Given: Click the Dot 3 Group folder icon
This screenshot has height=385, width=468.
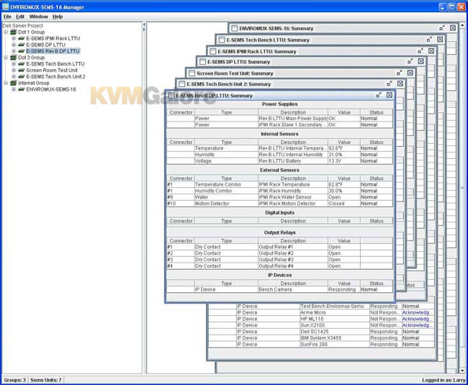Looking at the screenshot, I should click(13, 58).
